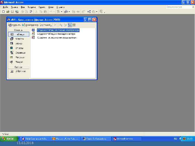Click the Copy toolbar icon

41,12
